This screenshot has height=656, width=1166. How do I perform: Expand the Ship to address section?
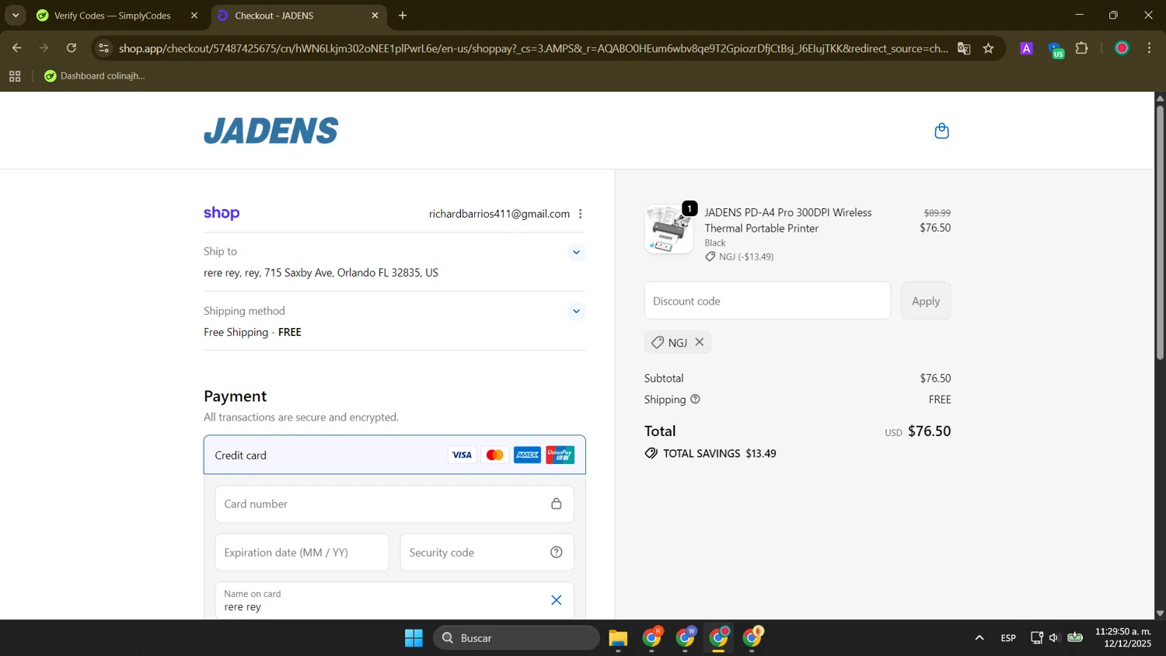[576, 252]
